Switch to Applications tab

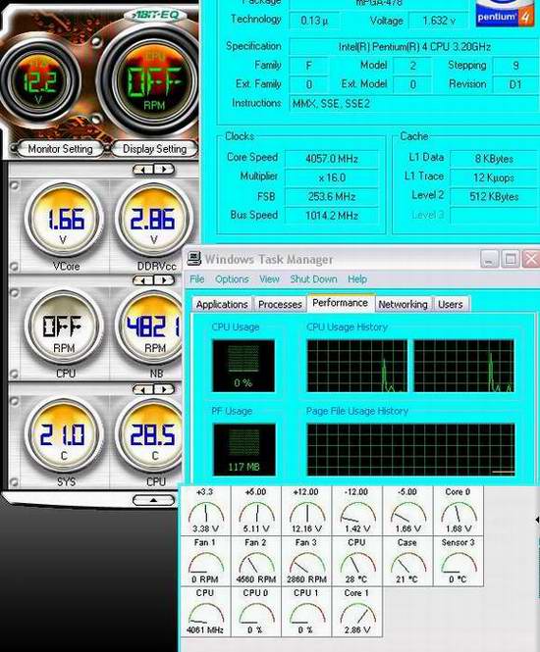[x=222, y=304]
